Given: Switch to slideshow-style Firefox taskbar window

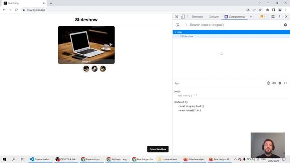Looking at the screenshot, I should click(x=194, y=159).
